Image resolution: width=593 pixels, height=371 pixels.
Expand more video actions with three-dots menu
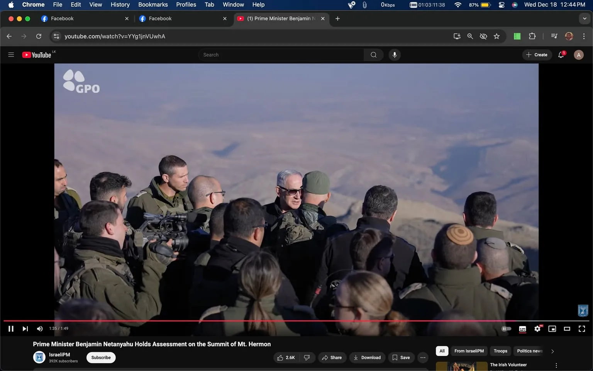click(422, 357)
